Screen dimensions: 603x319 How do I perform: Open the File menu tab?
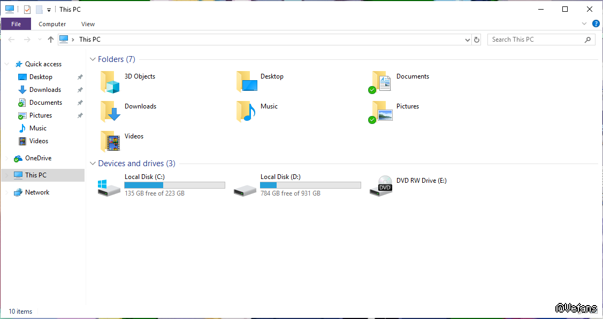(x=16, y=24)
